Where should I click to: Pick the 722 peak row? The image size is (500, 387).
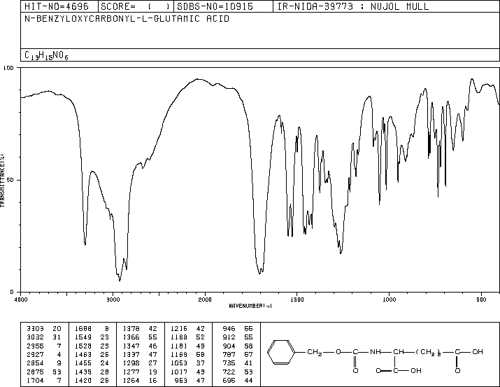point(238,372)
